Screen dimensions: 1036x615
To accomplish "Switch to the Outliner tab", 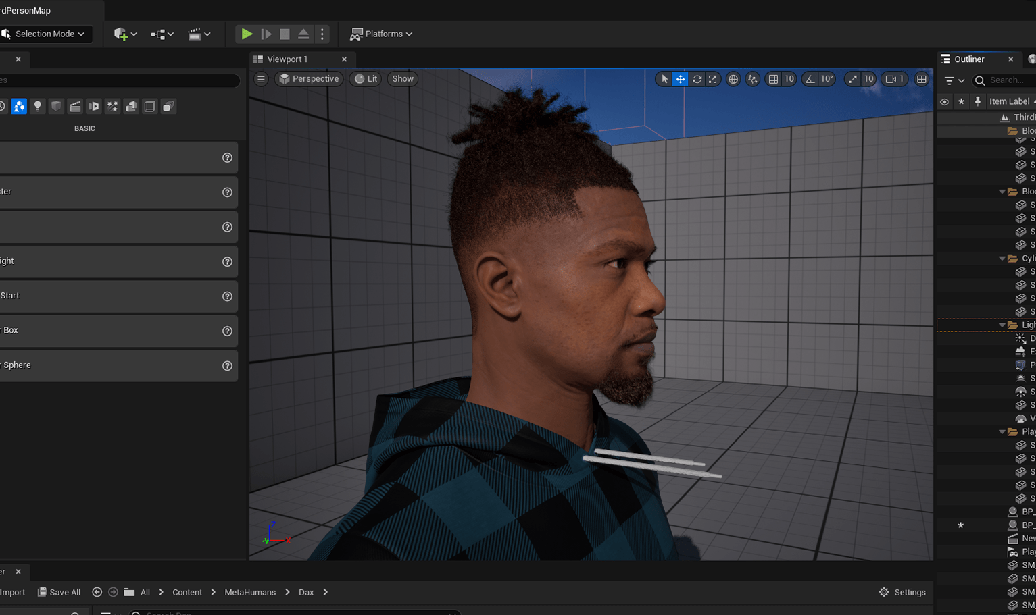I will click(968, 59).
